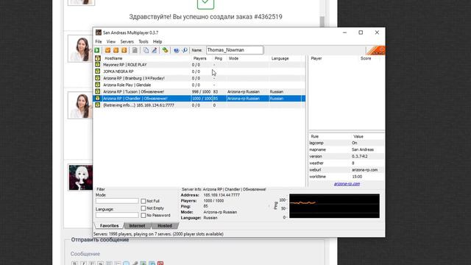
Task: Click lock icon of Arizona RP Tucson row
Action: 98,91
